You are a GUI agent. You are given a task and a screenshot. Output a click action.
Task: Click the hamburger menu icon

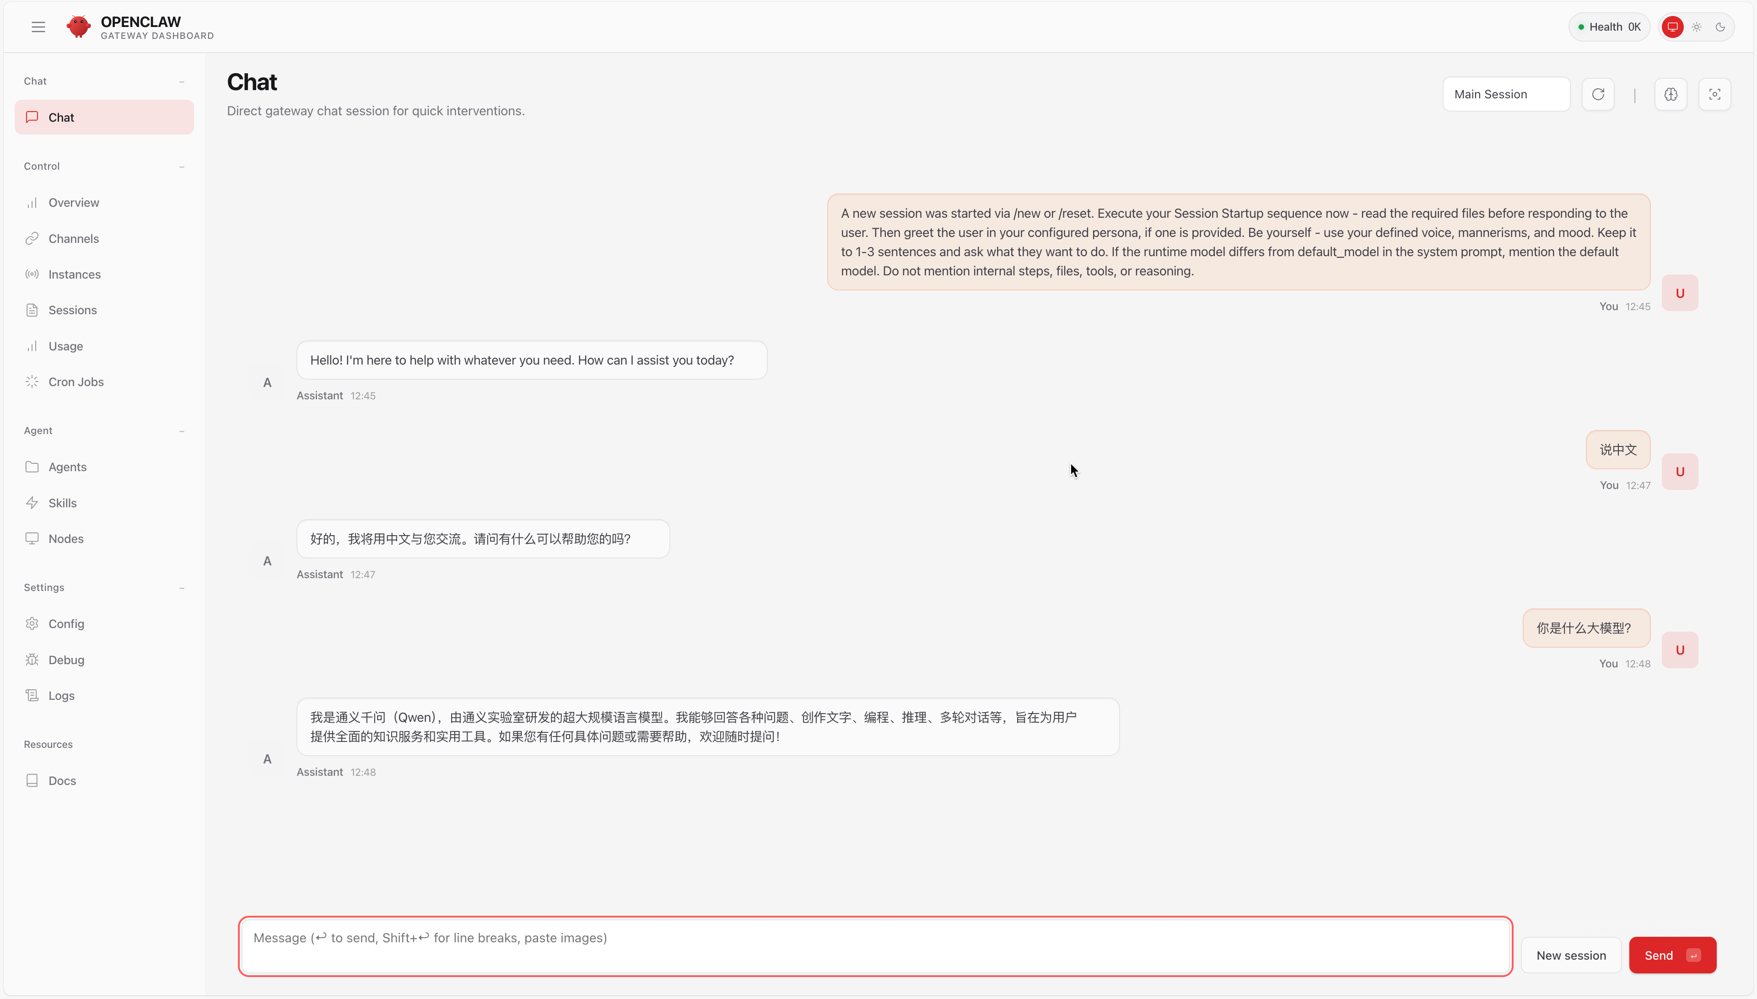click(x=38, y=27)
